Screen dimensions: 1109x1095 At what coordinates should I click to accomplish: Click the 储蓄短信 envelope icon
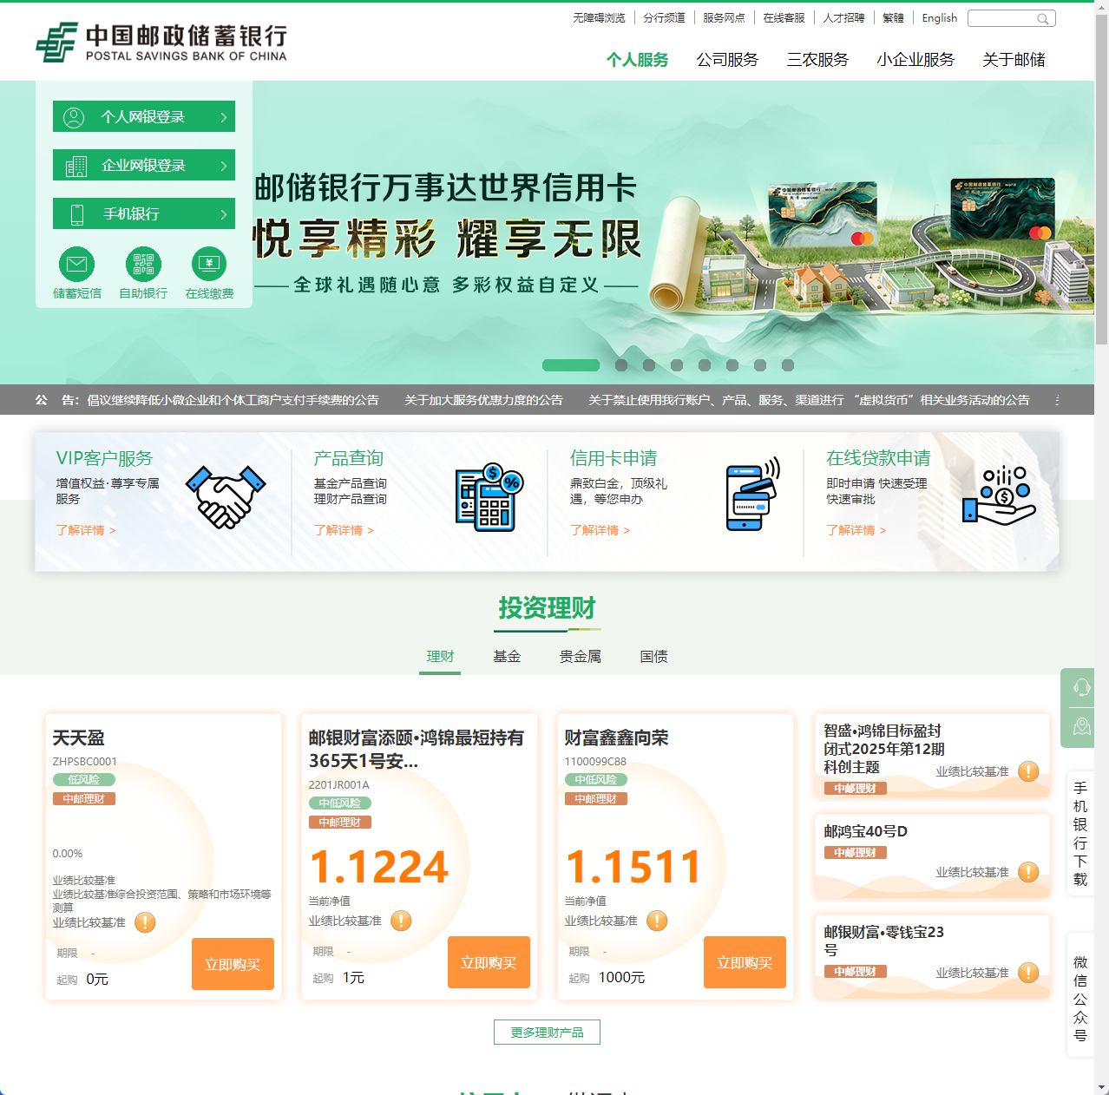[76, 264]
